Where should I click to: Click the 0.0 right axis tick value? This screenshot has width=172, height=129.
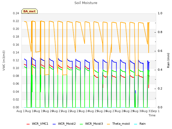click(160, 107)
